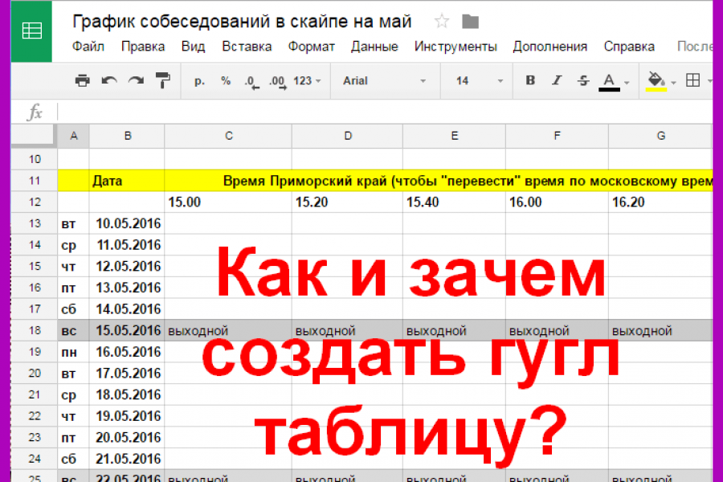Screen dimensions: 723x482
Task: Click the text color A icon
Action: tap(609, 82)
